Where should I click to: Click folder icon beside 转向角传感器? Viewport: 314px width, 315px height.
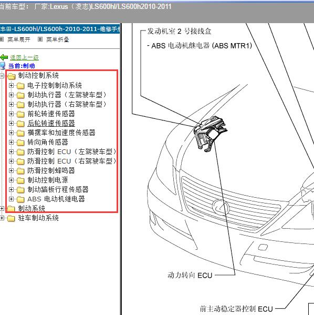20,143
